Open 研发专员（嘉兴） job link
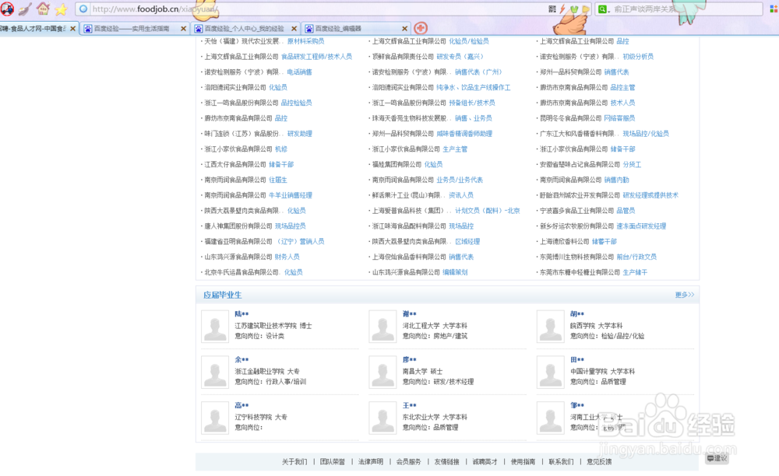779x476 pixels. point(460,57)
